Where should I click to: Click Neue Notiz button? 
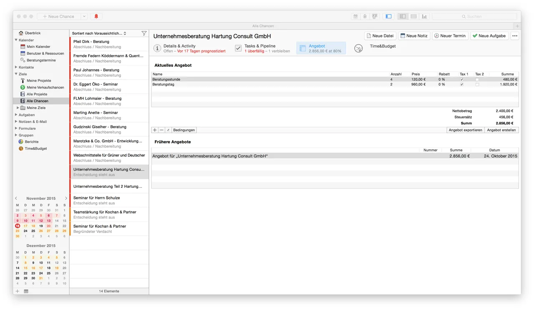pyautogui.click(x=414, y=36)
